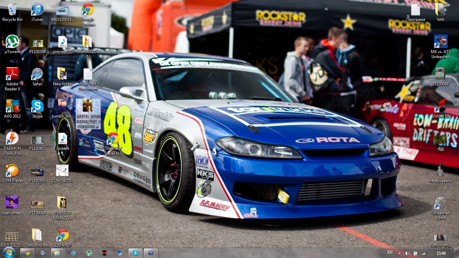Image resolution: width=459 pixels, height=258 pixels.
Task: Select the iTunes desktop shortcut
Action: pos(37,10)
